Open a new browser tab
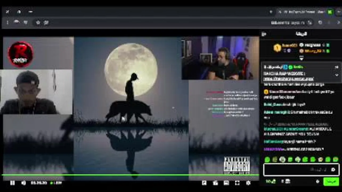The height and width of the screenshot is (192, 342). [x=271, y=12]
